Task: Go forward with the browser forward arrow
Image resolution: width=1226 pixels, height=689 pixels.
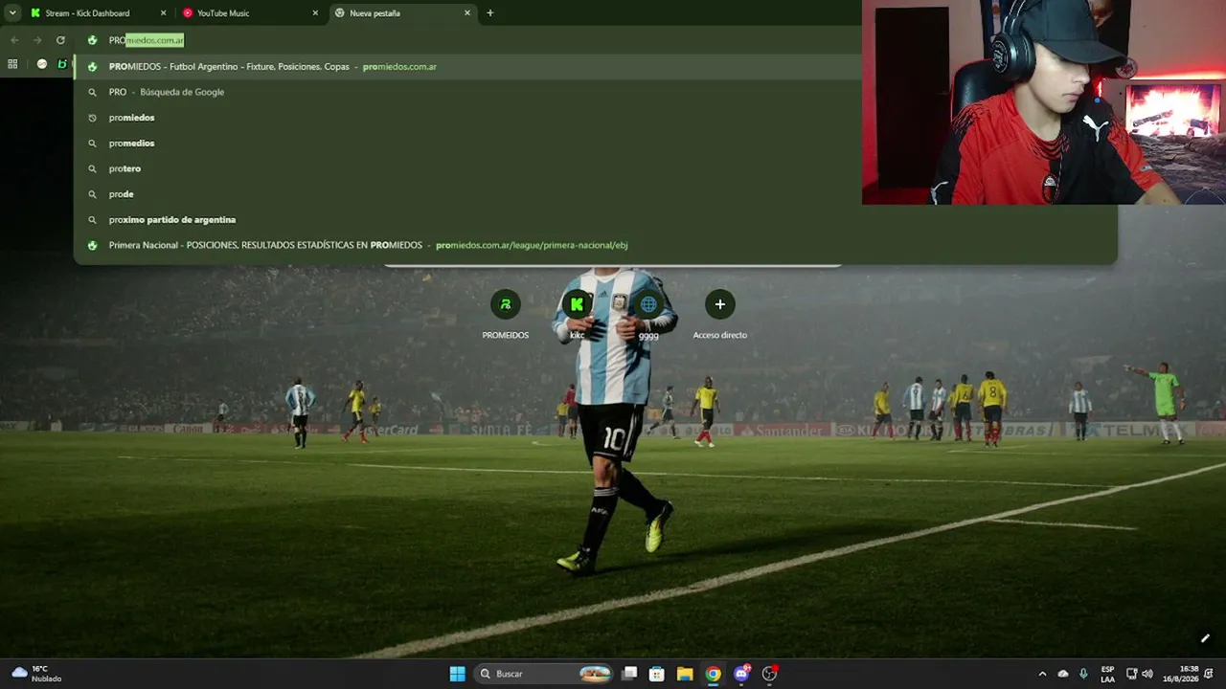Action: click(37, 40)
